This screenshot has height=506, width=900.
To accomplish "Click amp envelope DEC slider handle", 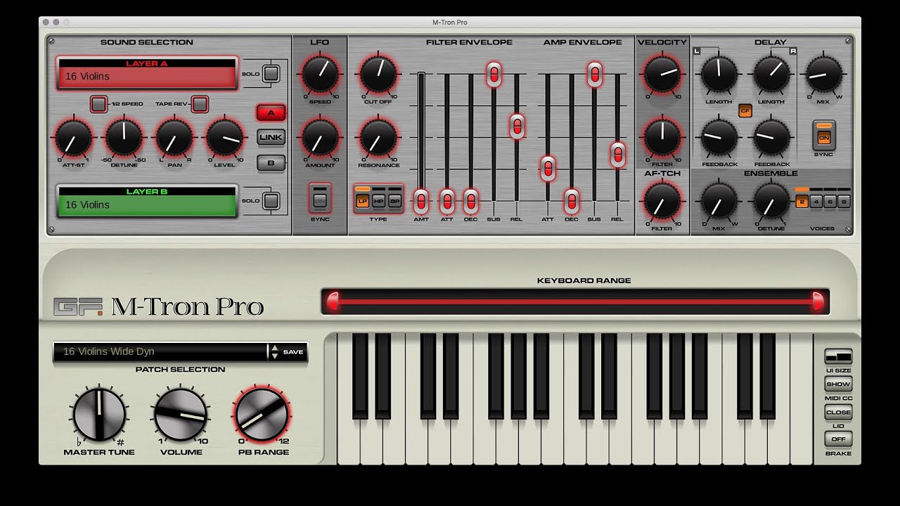I will pyautogui.click(x=572, y=202).
